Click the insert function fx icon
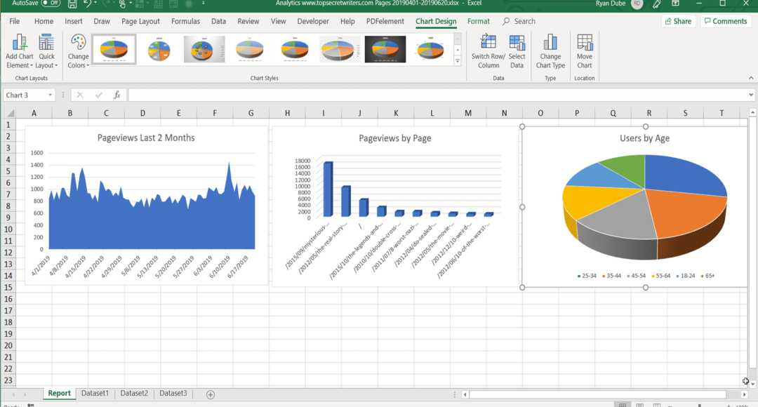Screen dimensions: 758x407 [117, 95]
